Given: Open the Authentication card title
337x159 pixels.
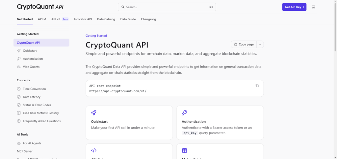Looking at the screenshot, I should point(194,121).
